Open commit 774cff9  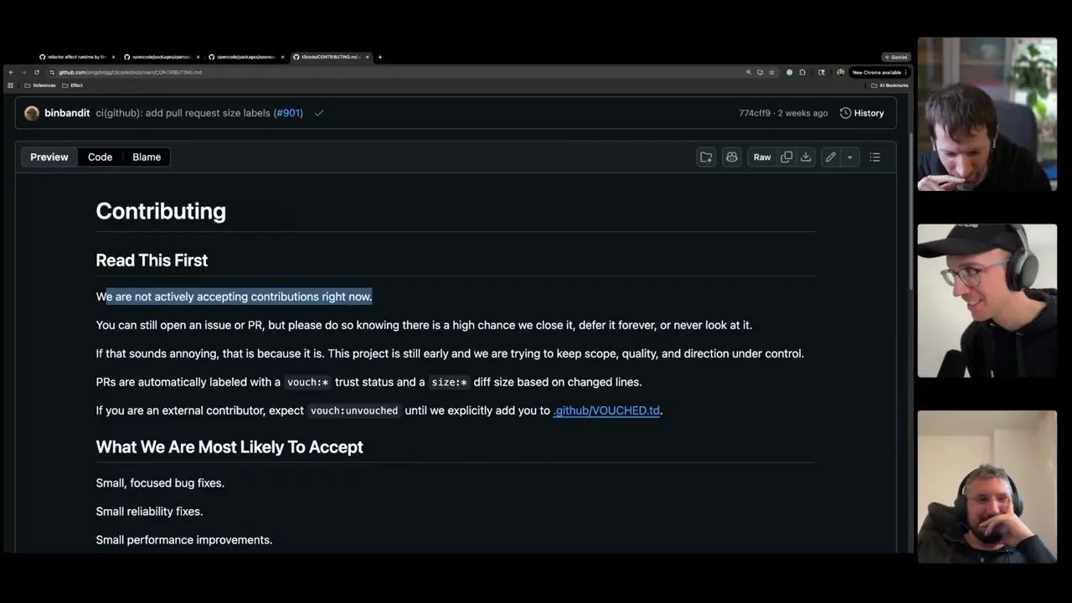(x=755, y=113)
